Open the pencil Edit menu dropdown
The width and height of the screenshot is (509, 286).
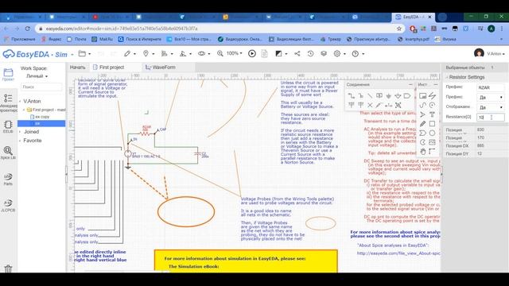(x=130, y=53)
